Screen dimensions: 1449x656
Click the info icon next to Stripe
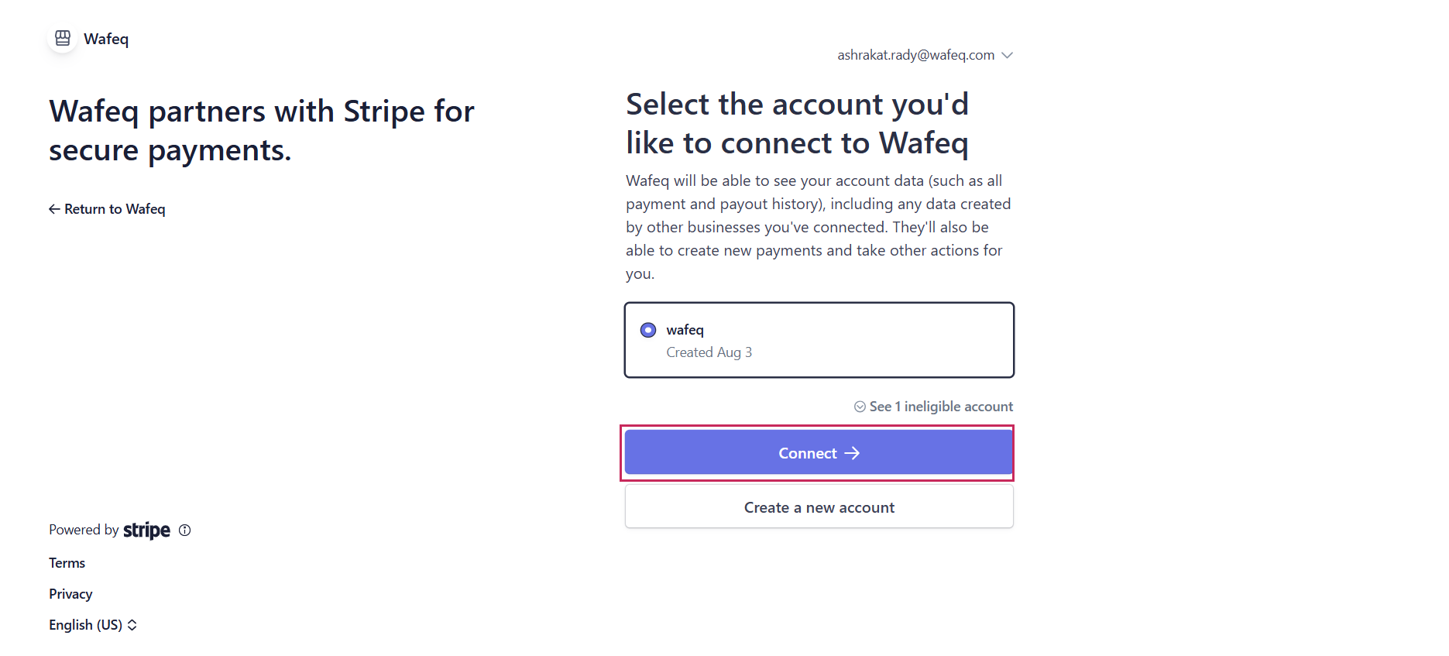pyautogui.click(x=184, y=531)
